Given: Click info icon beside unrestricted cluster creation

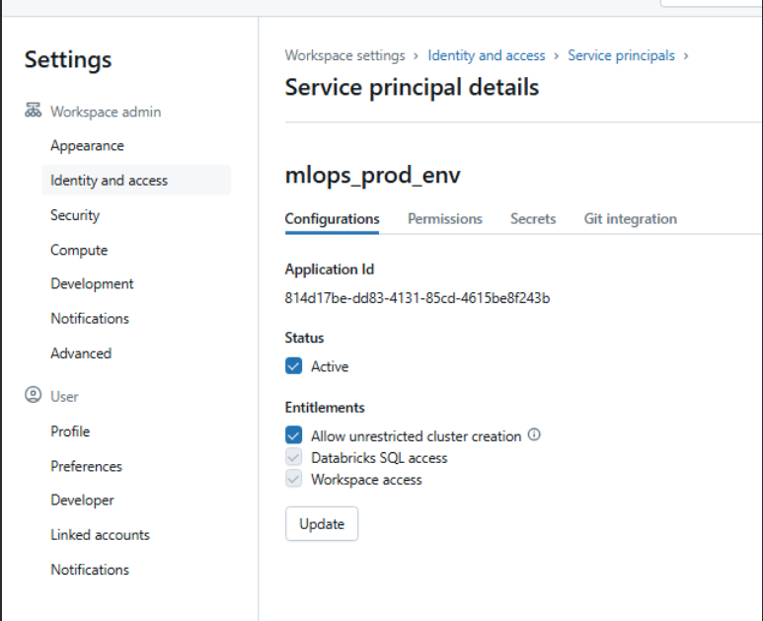Looking at the screenshot, I should (534, 434).
